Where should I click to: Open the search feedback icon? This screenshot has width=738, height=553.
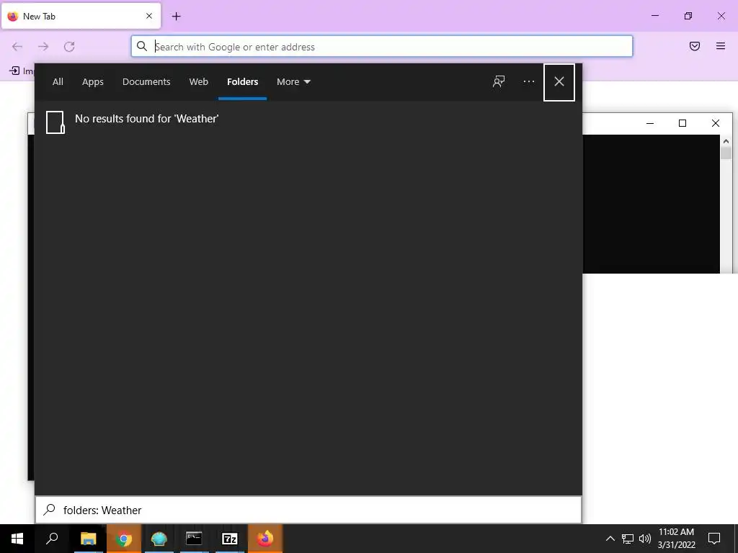click(x=499, y=82)
